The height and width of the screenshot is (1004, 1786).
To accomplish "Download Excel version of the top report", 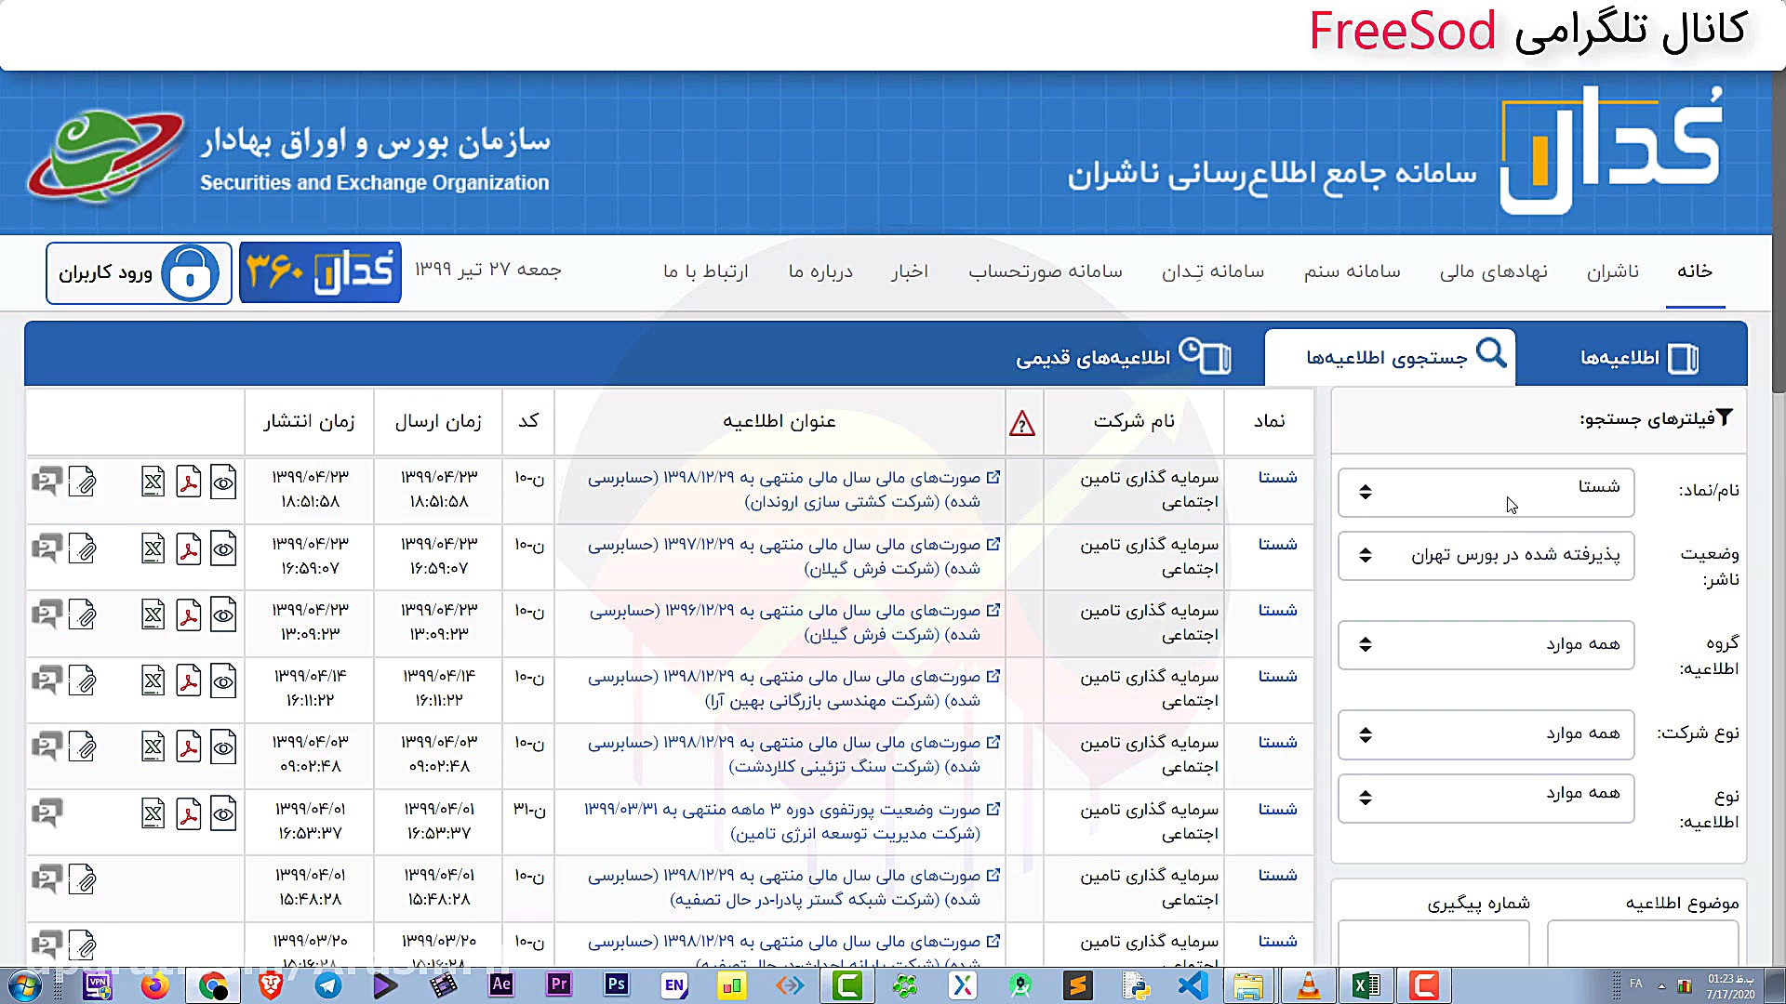I will tap(153, 482).
